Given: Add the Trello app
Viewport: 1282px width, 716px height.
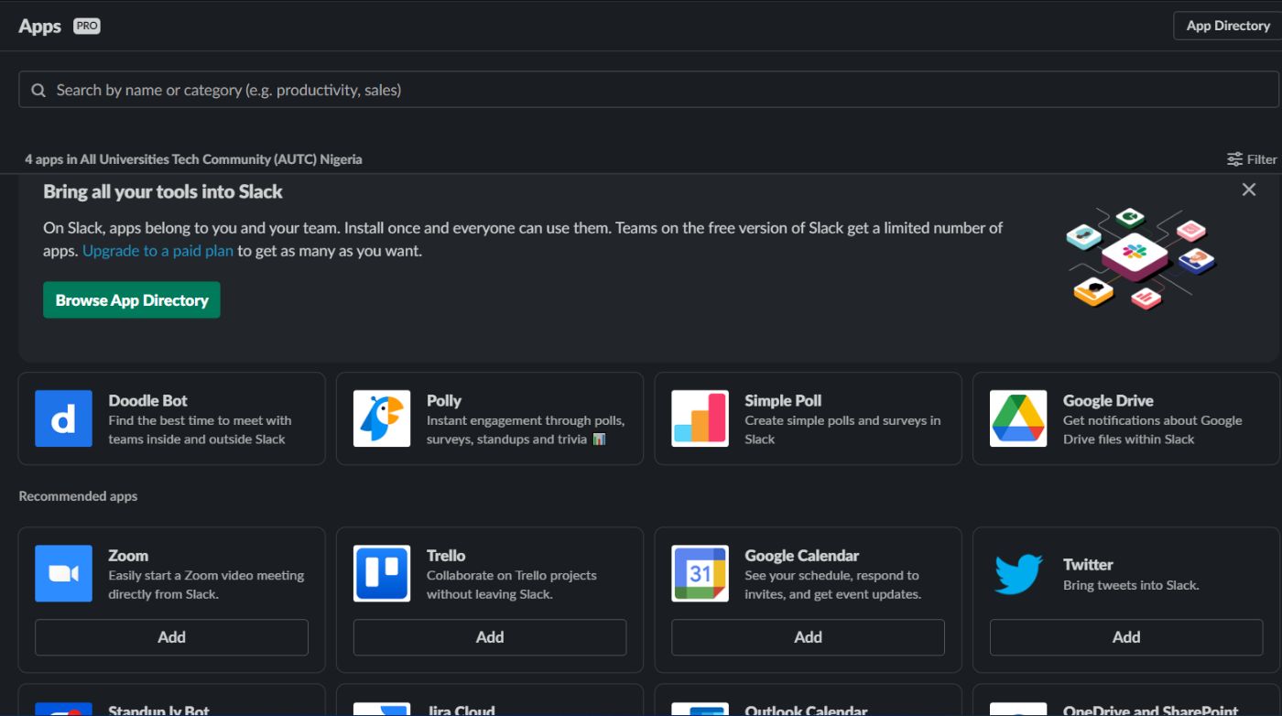Looking at the screenshot, I should [x=490, y=637].
